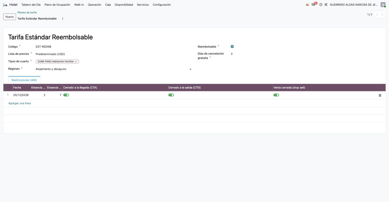Select the Restricciones (ARI) tab
The width and height of the screenshot is (389, 202).
click(24, 80)
